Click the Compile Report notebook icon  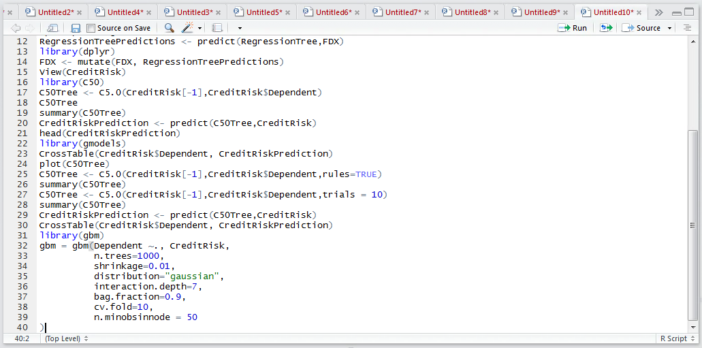[217, 28]
